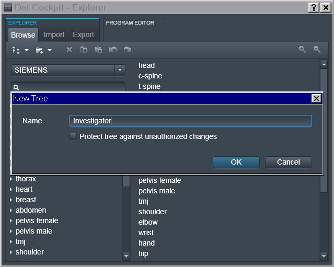
Task: Select breast label in left tree
Action: pos(26,200)
